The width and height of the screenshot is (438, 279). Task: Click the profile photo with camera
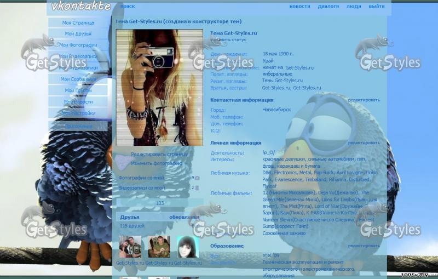(159, 88)
